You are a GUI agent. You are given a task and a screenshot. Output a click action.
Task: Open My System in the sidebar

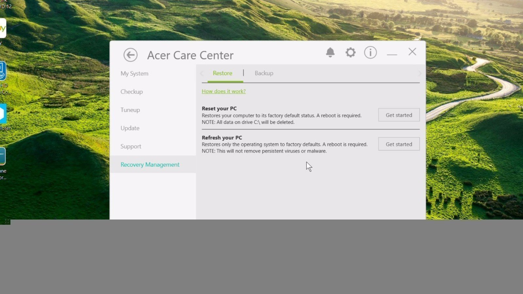(134, 73)
